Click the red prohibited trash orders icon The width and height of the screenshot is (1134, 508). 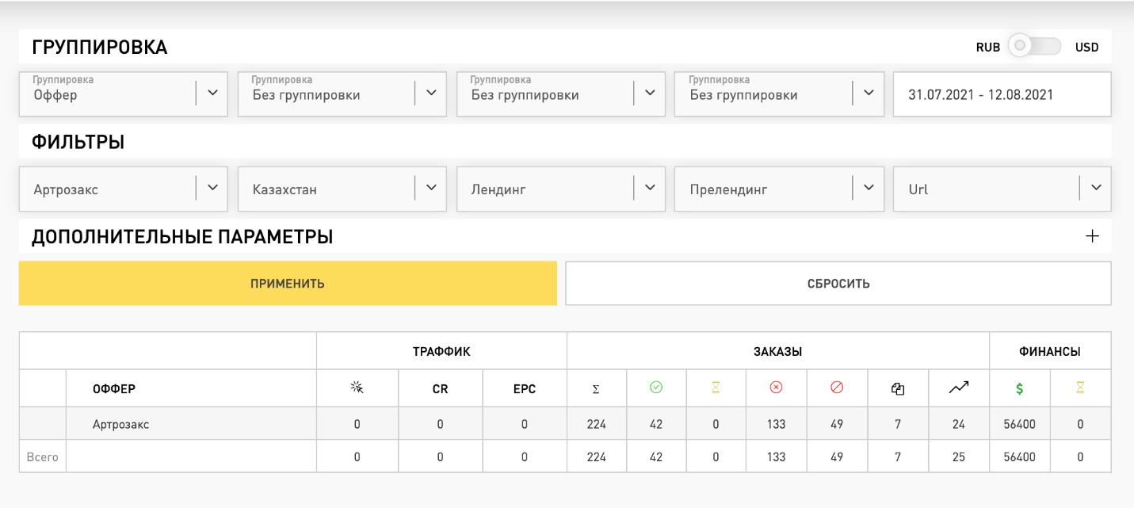pos(837,388)
